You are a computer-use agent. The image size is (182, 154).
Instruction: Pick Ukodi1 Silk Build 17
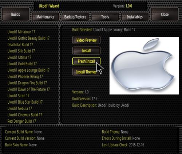(x=21, y=51)
